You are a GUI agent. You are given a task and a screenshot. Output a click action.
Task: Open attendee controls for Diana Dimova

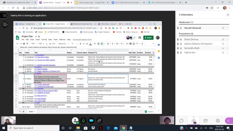227,39
